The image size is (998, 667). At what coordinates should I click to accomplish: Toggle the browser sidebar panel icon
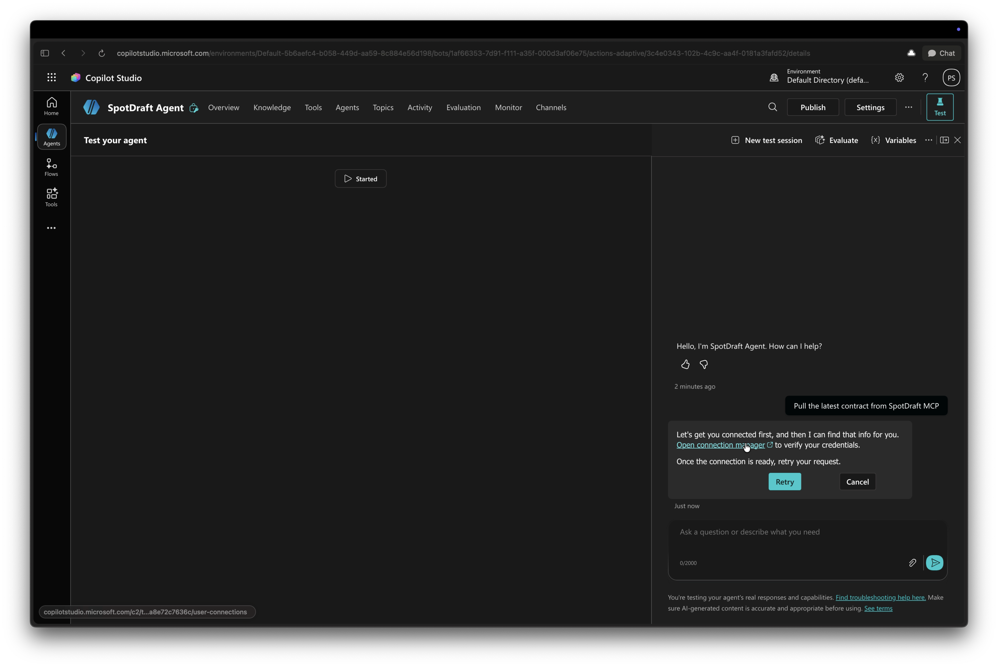point(45,53)
